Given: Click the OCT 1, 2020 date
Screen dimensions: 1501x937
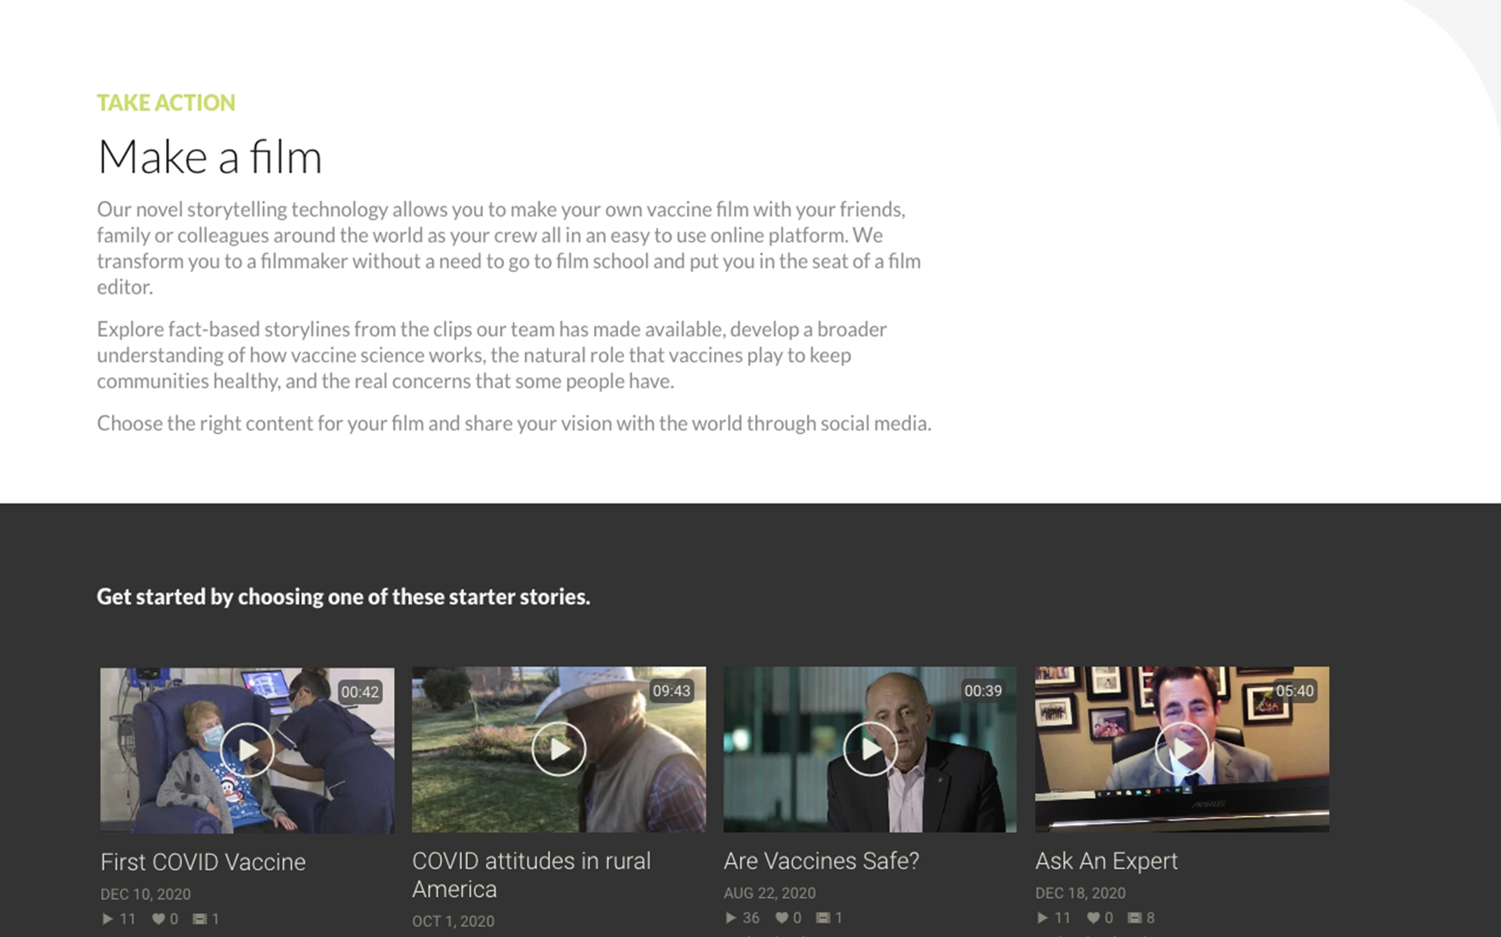Looking at the screenshot, I should click(x=453, y=922).
